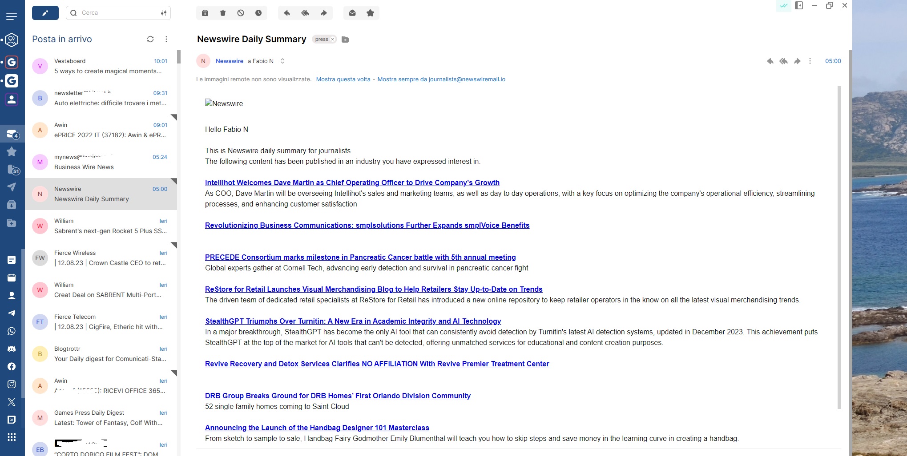
Task: Open the message header three-dot menu
Action: point(810,61)
